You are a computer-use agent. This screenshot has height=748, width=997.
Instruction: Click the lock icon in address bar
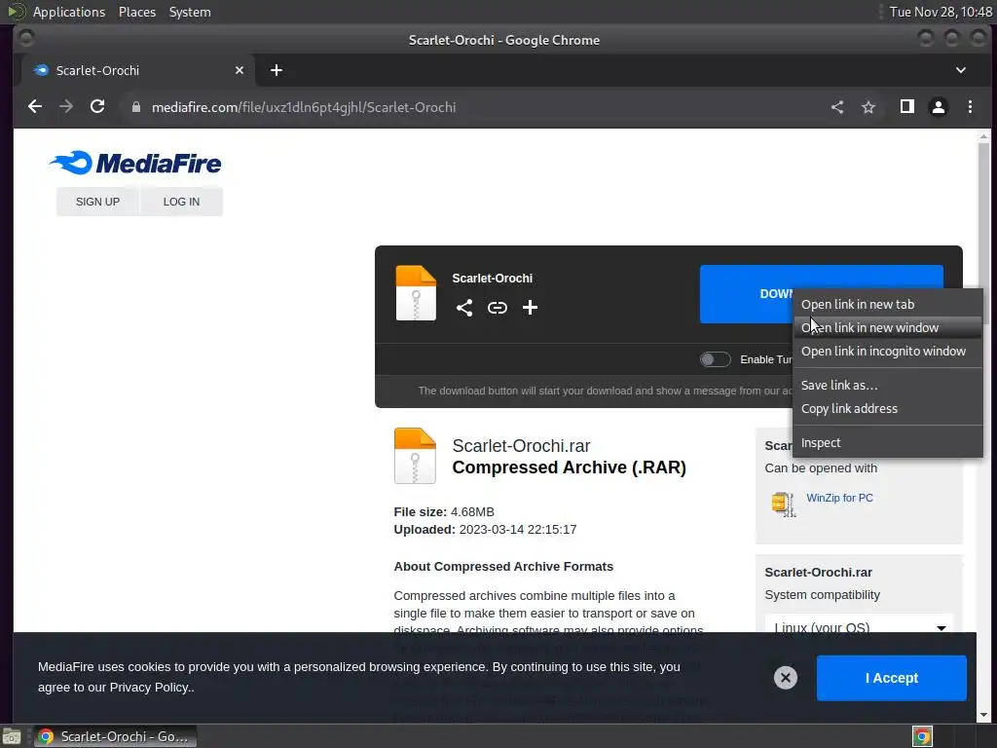tap(135, 107)
